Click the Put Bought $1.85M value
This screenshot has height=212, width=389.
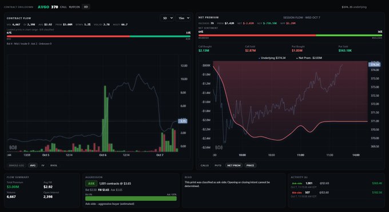click(297, 50)
